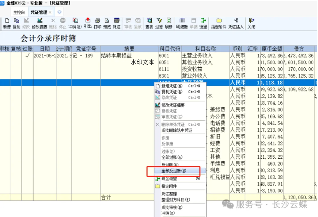Image resolution: width=318 pixels, height=217 pixels.
Task: Choose 成批删除选中凭证 in the context menu
Action: pyautogui.click(x=176, y=130)
